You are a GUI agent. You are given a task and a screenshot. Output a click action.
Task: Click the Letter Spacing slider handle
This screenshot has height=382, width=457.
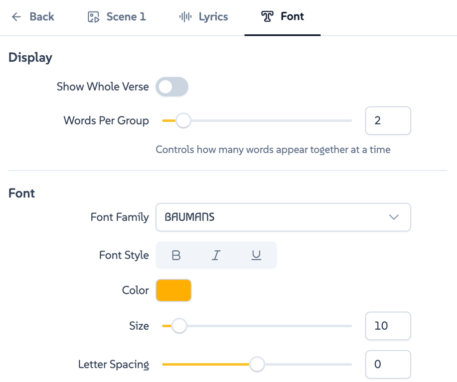point(257,365)
